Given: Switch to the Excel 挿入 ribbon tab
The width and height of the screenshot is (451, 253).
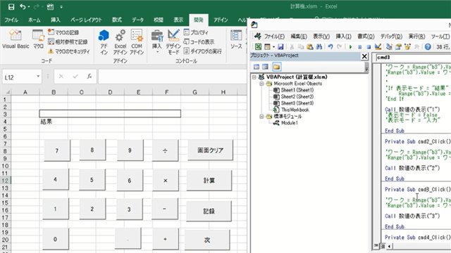Looking at the screenshot, I should point(56,20).
